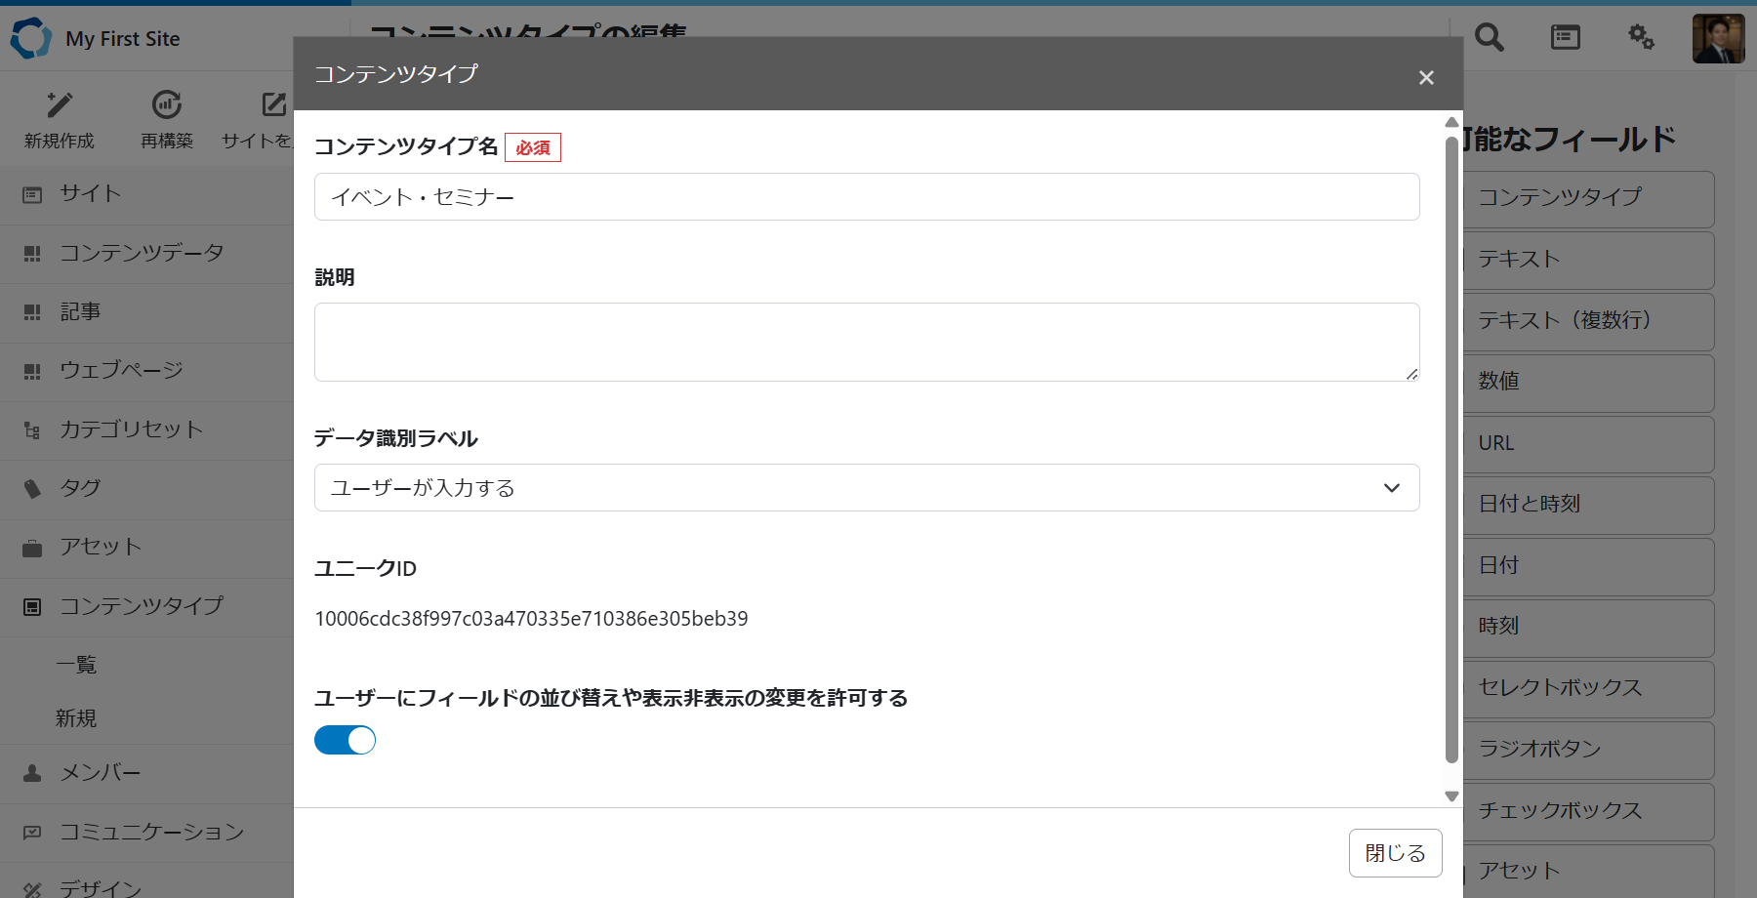The width and height of the screenshot is (1757, 898).
Task: Select 一覧 under コンテンツタイプ
Action: point(75,664)
